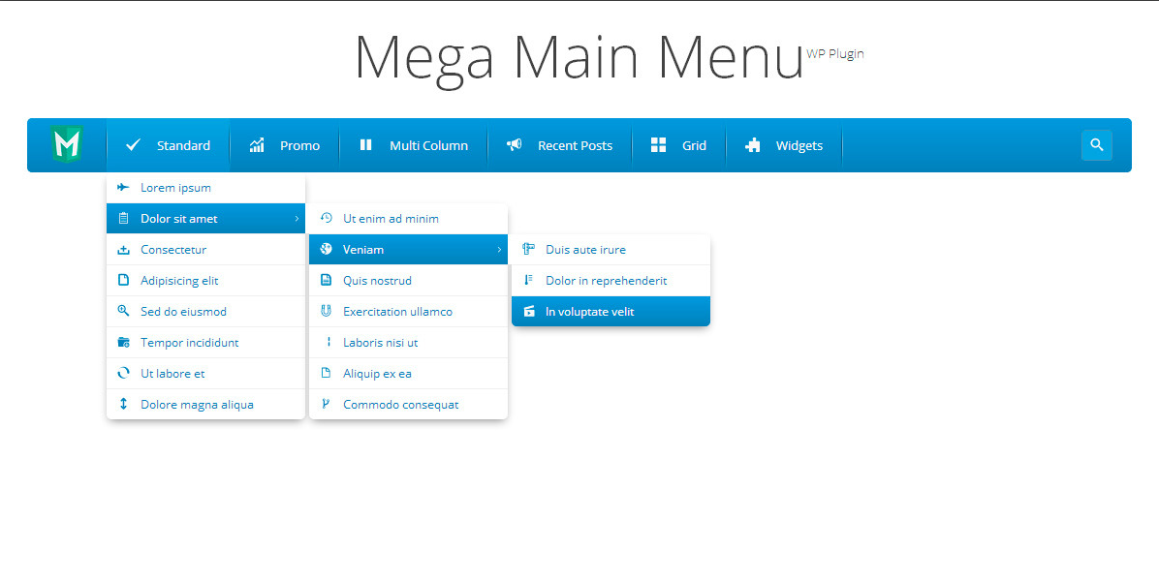
Task: Click the folder icon beside Tempor incididunt
Action: pyautogui.click(x=123, y=343)
